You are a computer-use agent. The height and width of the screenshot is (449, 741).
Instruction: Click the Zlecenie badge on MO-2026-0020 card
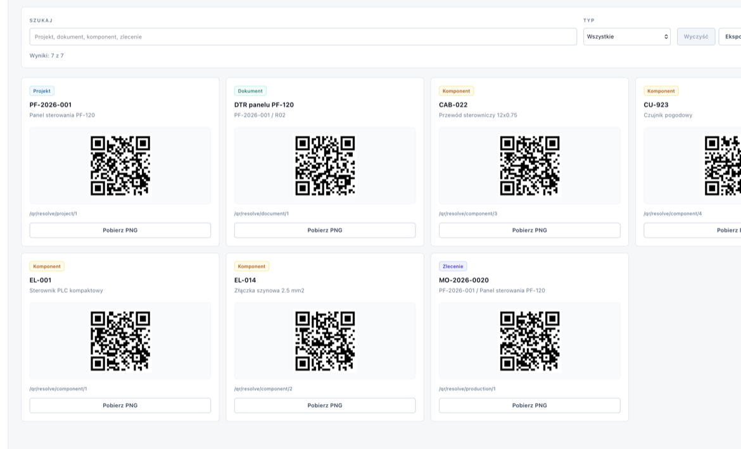pos(453,266)
